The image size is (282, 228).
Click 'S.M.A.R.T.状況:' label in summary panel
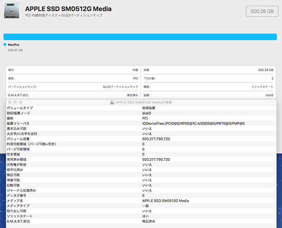(19, 95)
